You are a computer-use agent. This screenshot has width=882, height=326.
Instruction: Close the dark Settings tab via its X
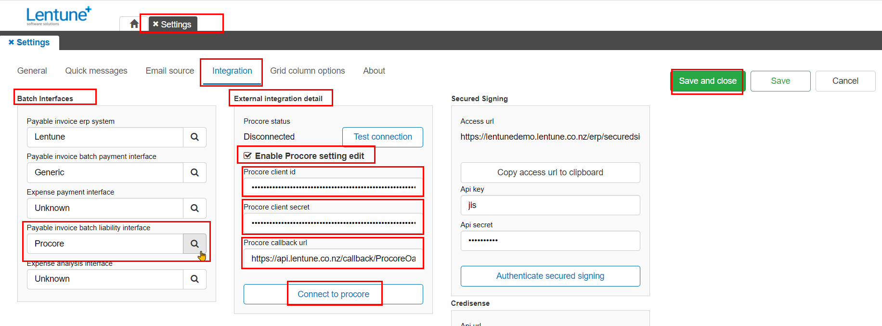click(156, 24)
